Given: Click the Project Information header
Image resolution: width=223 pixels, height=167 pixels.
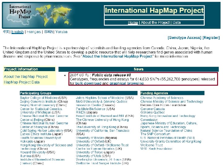Looking at the screenshot, I should 29,69.
